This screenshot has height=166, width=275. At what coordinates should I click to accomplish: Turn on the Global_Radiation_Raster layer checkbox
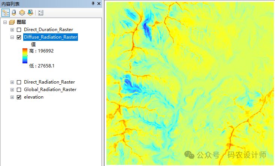point(19,90)
